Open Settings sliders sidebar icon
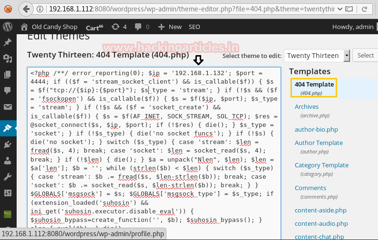Screen dimensions: 378x240 click(x=8, y=193)
